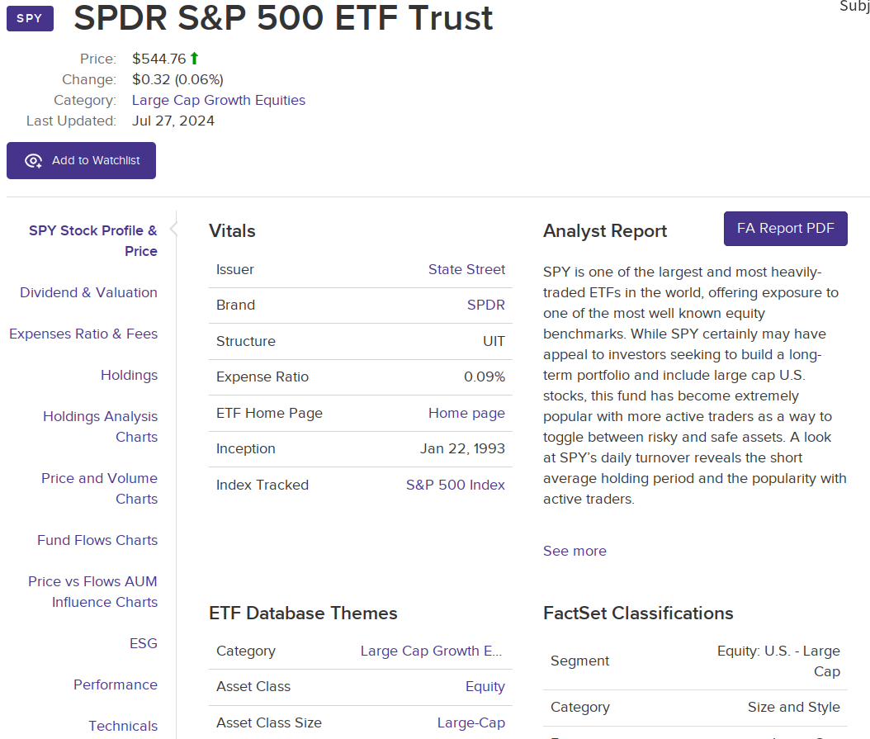Click the green price up arrow icon
This screenshot has width=870, height=739.
pyautogui.click(x=194, y=59)
